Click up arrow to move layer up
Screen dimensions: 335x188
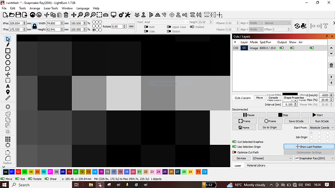pos(331,48)
